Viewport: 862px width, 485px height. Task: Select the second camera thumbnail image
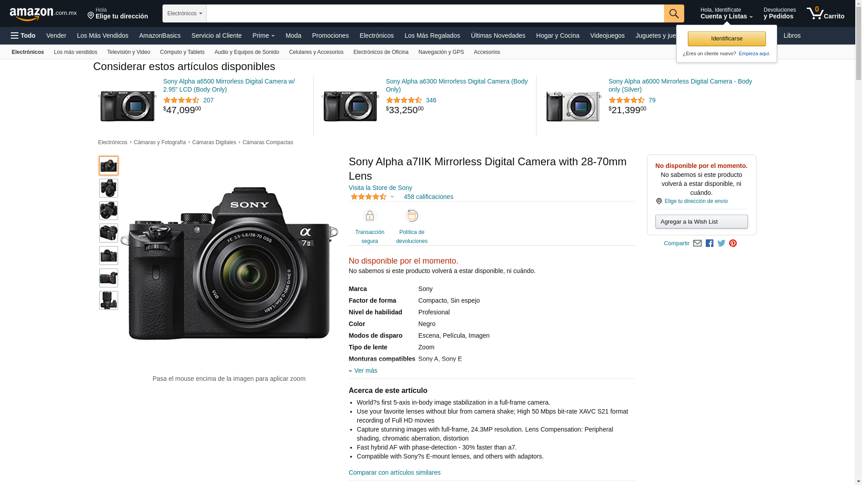coord(109,188)
